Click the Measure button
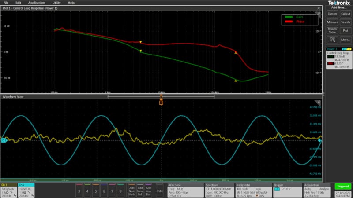Screen dimensions: 353x198 click(332, 22)
